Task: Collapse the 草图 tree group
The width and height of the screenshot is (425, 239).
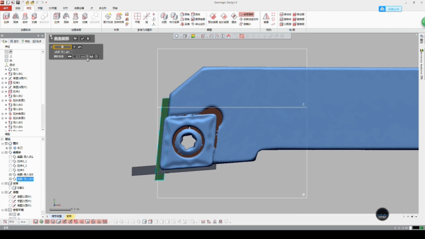Action: coord(2,192)
